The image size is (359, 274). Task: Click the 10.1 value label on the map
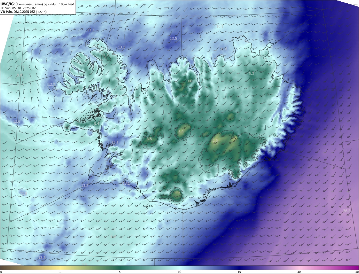220,26
